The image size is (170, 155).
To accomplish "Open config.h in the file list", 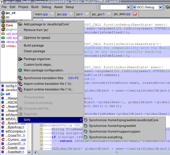I will (11, 86).
